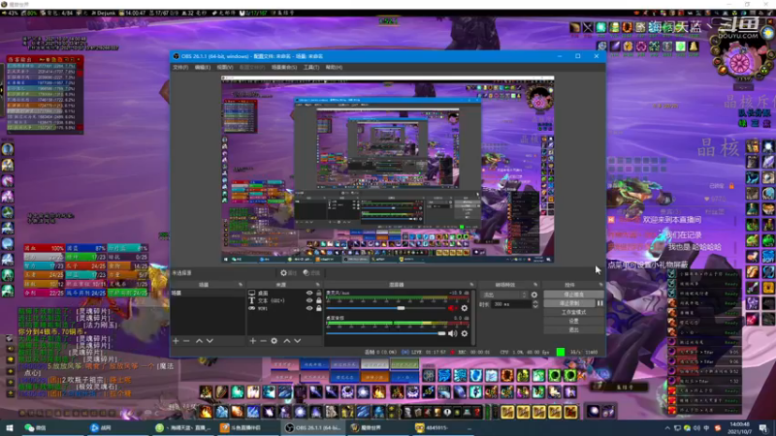The width and height of the screenshot is (776, 436).
Task: Open the 工具(T) menu in OBS
Action: (x=310, y=67)
